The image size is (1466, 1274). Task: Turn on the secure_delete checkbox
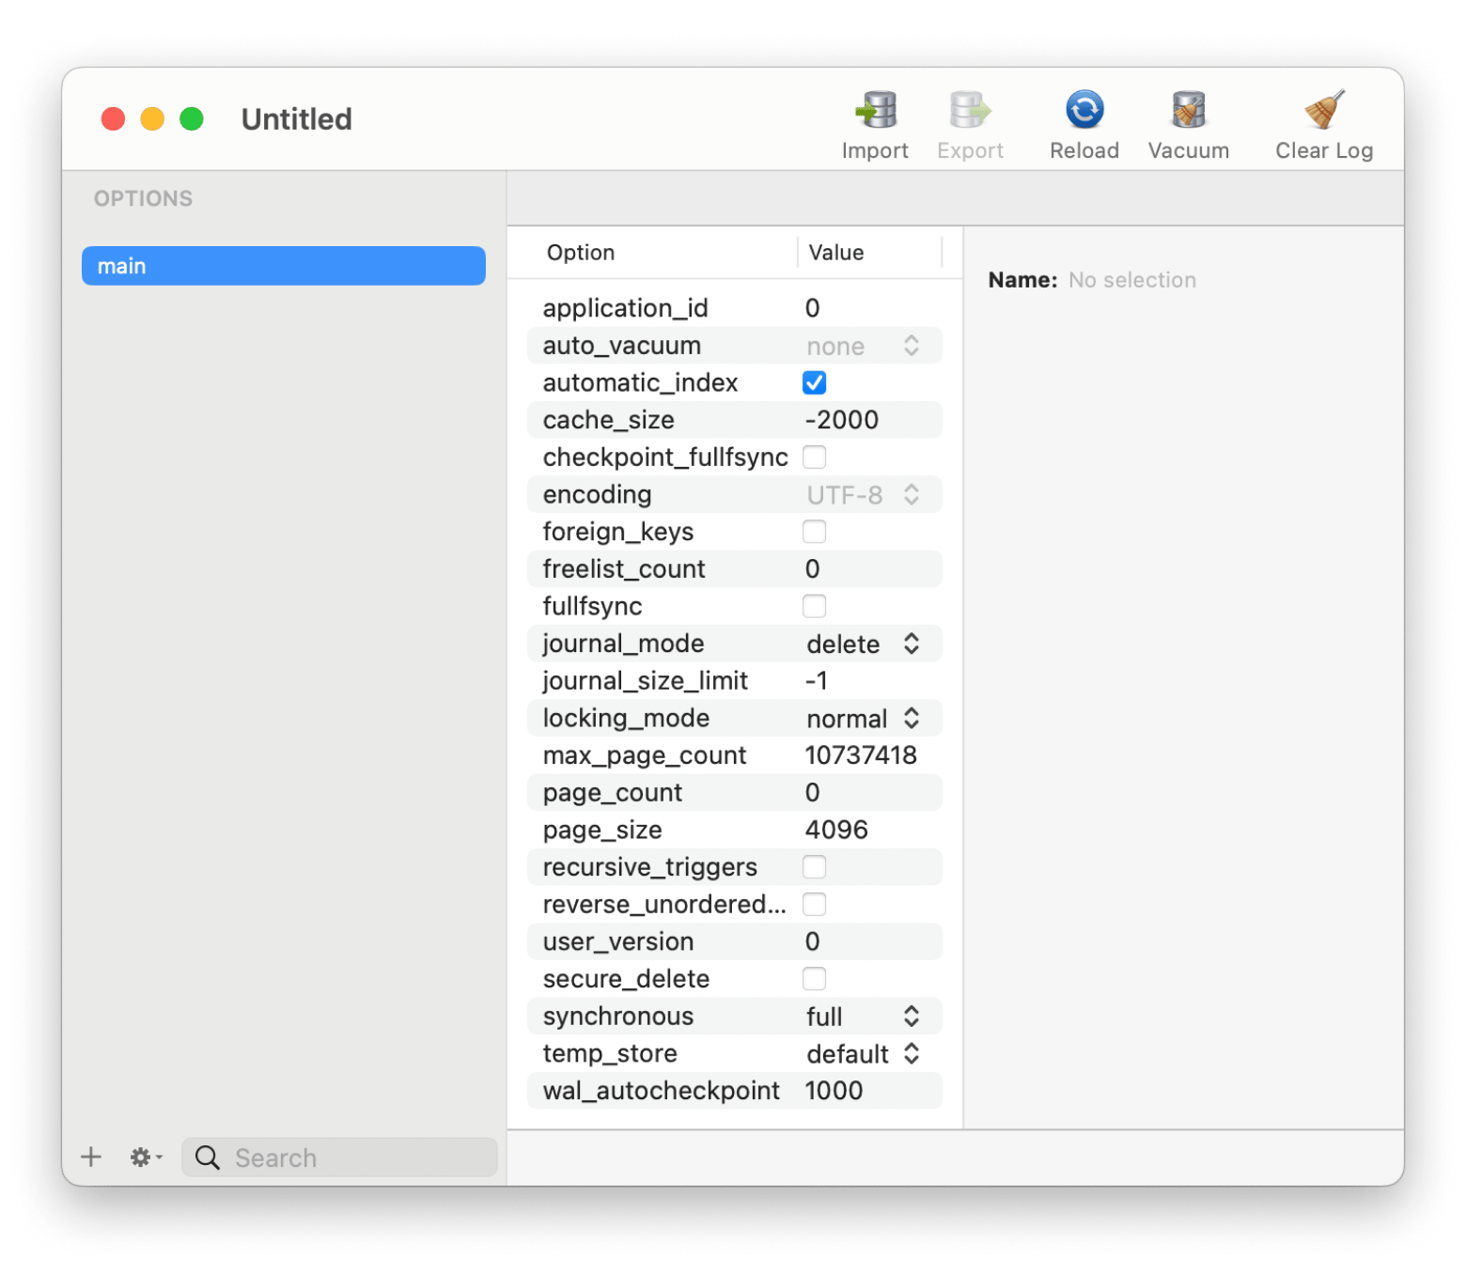(814, 979)
